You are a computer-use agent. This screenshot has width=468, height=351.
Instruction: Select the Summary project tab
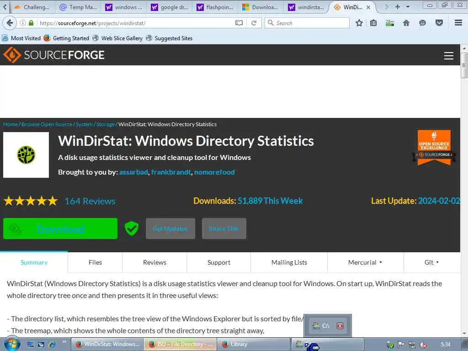(34, 262)
